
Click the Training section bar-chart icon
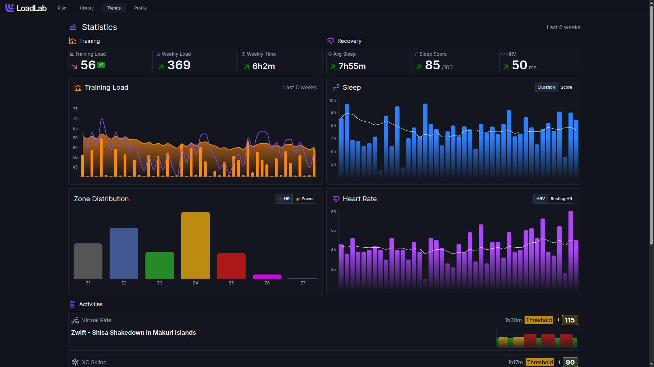(72, 41)
